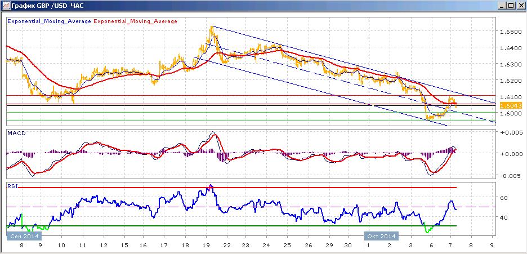Close the График GBP/USD chart window
The height and width of the screenshot is (254, 527).
[x=520, y=6]
